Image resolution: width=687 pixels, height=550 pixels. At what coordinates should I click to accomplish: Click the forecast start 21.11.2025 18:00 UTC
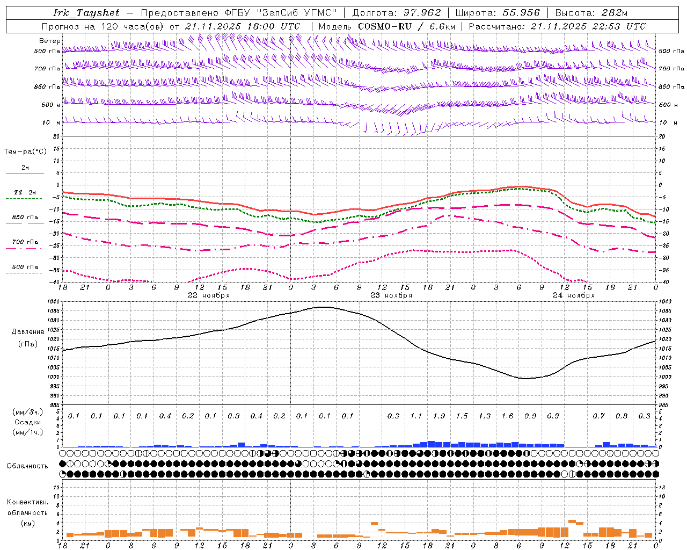tap(243, 26)
